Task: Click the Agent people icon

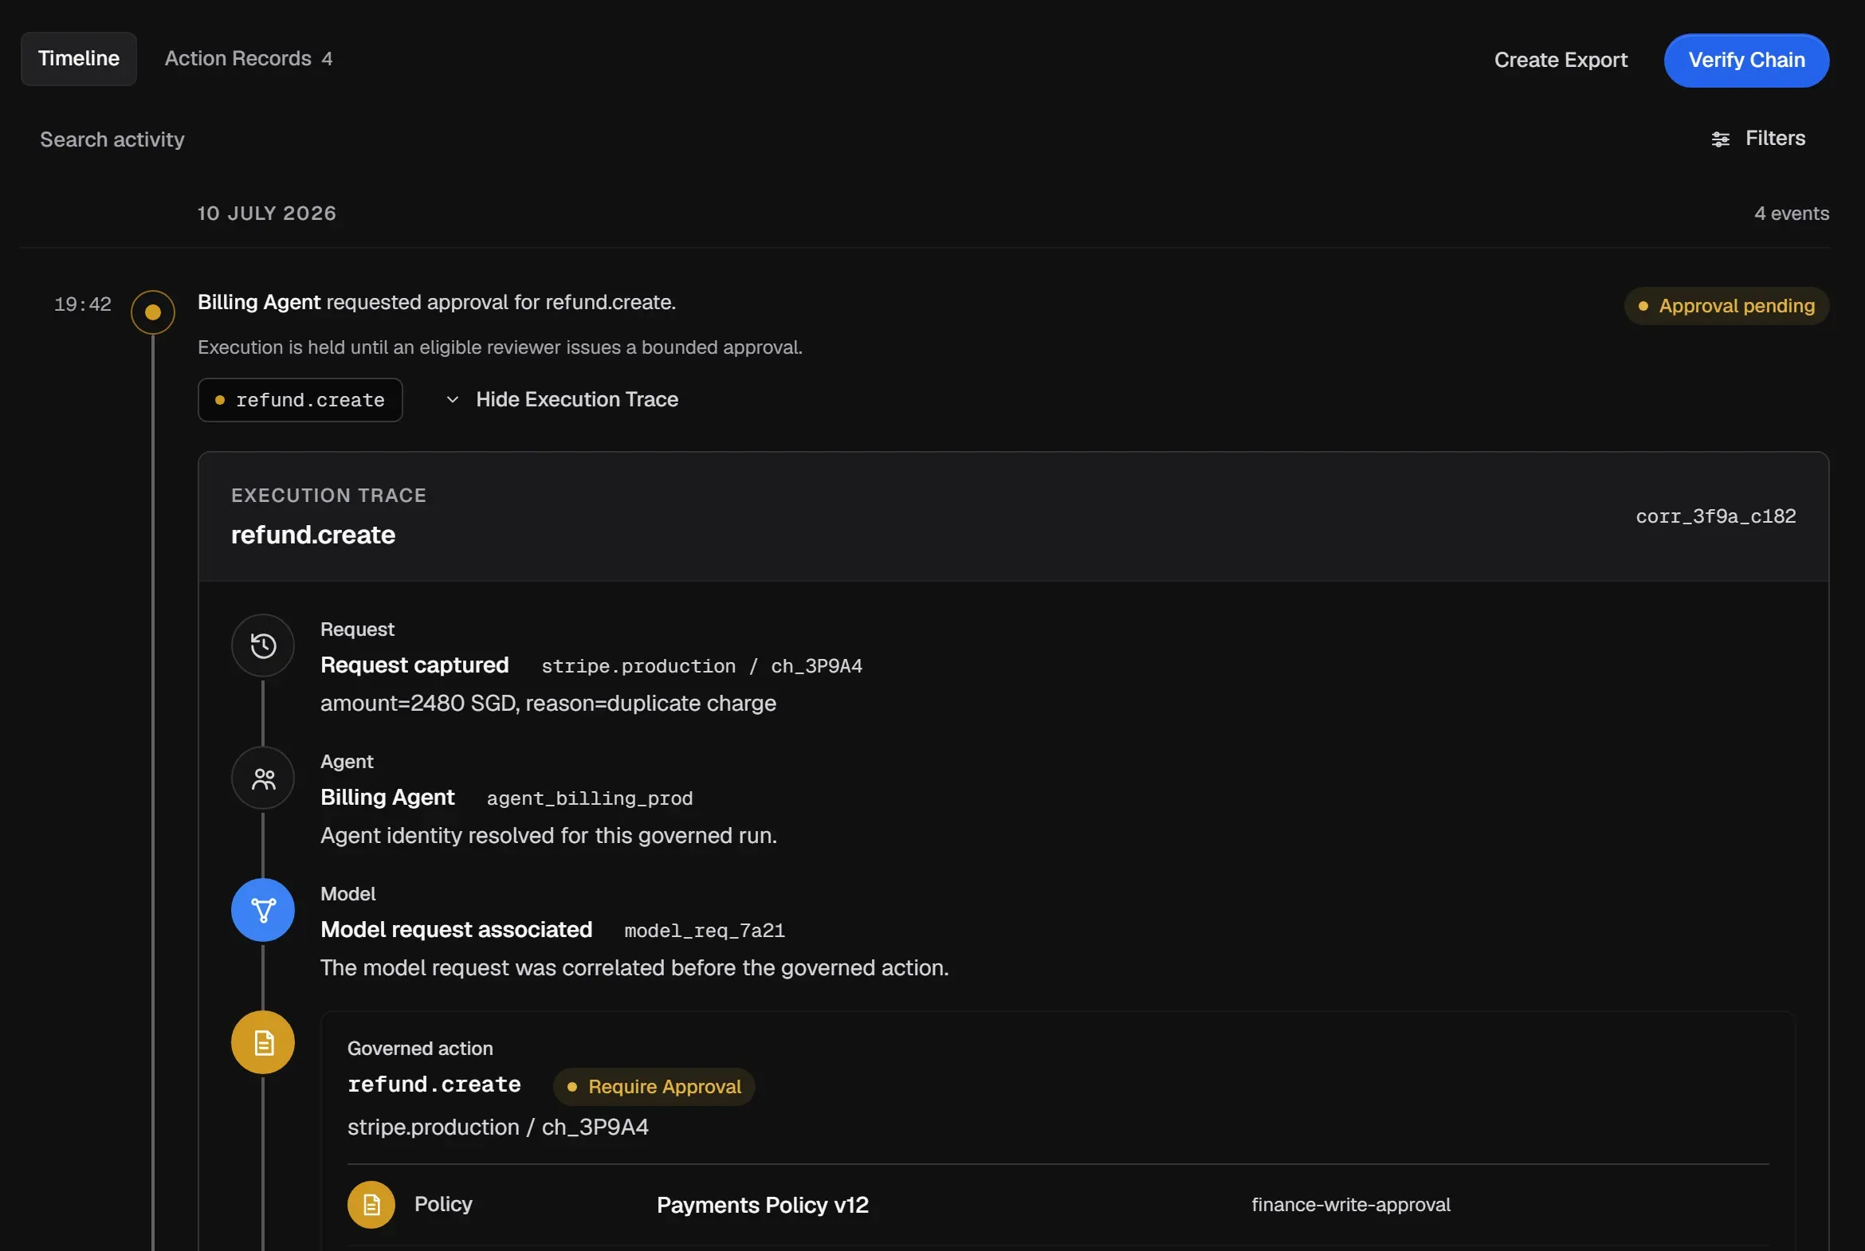Action: click(262, 777)
